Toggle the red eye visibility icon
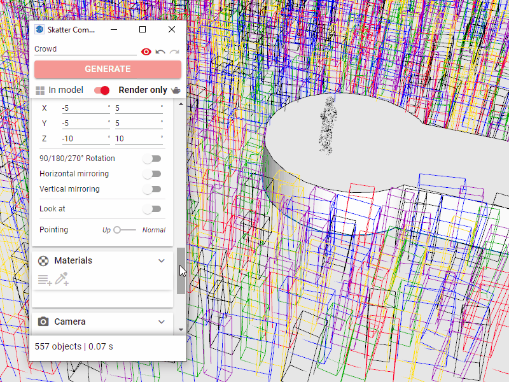 click(146, 52)
